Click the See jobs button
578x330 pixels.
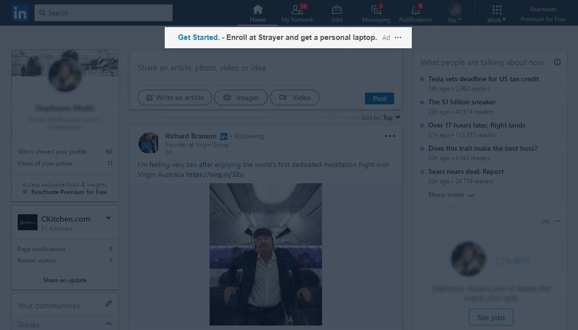(491, 318)
